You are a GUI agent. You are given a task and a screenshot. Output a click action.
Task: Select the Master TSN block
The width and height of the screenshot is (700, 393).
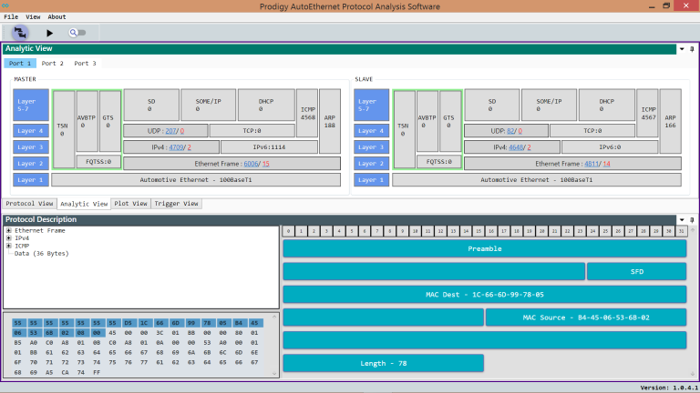click(64, 130)
